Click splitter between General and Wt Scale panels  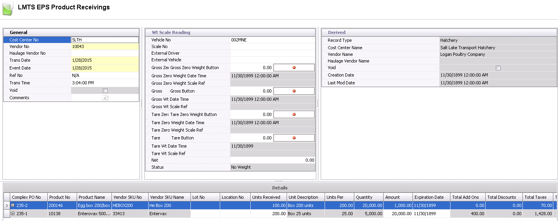(x=142, y=103)
